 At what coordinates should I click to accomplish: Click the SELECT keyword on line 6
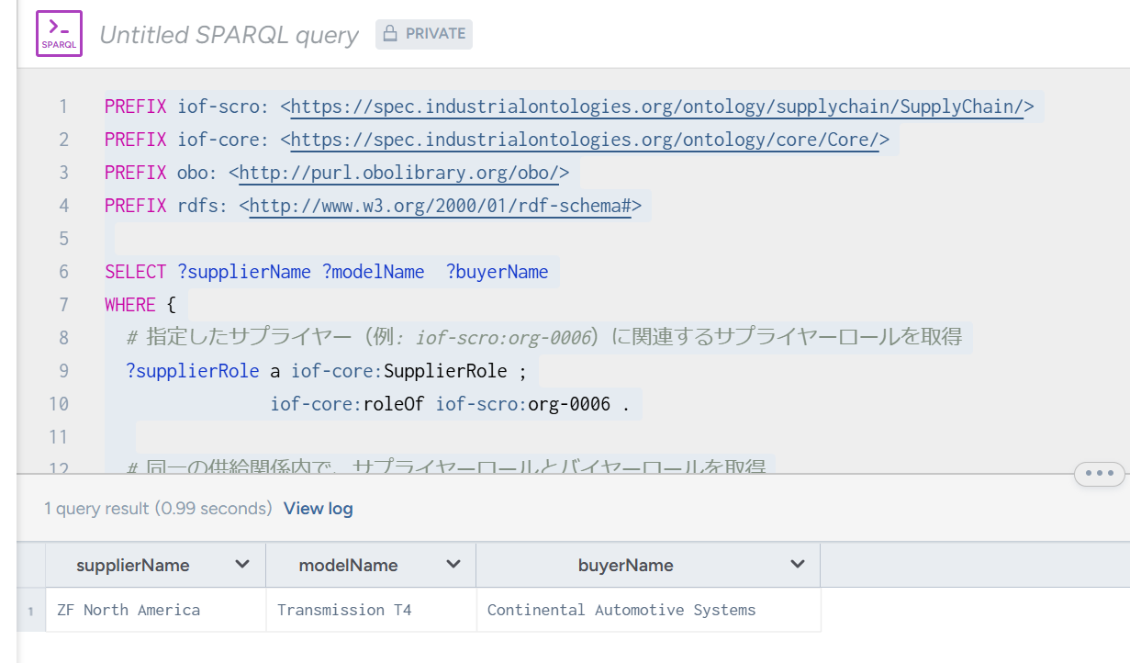(x=136, y=272)
